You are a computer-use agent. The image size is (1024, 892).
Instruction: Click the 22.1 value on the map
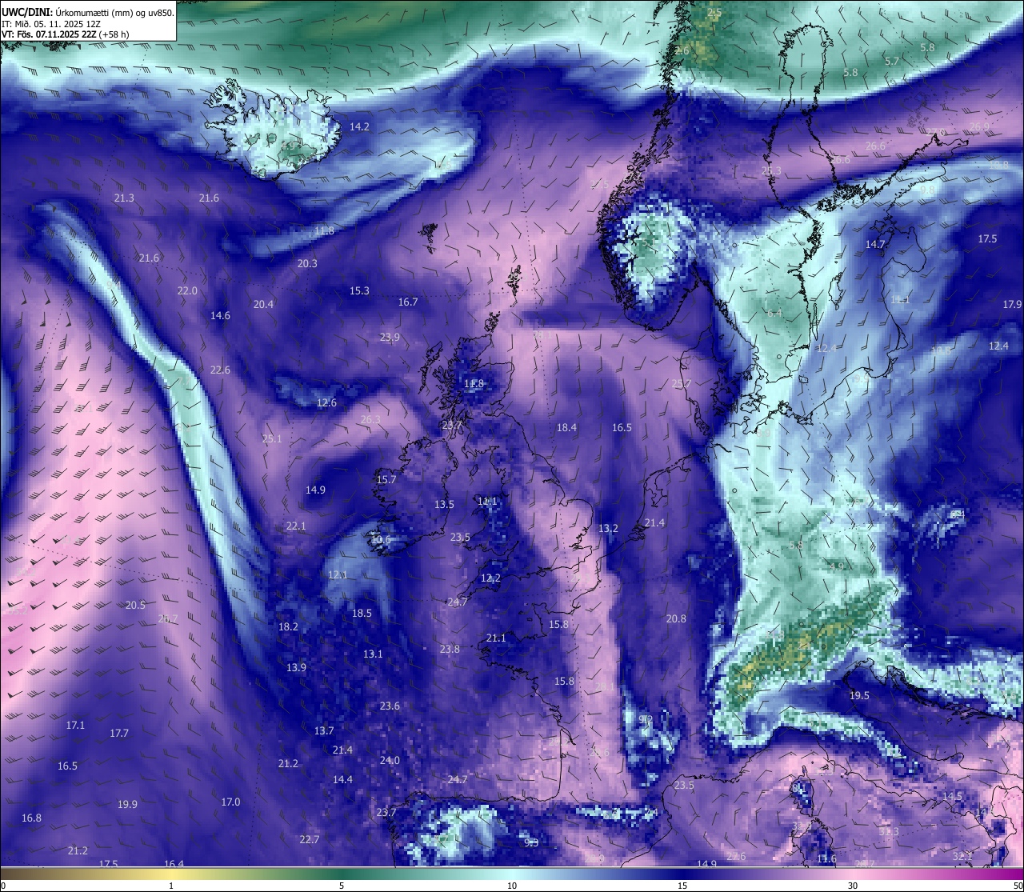pos(296,526)
